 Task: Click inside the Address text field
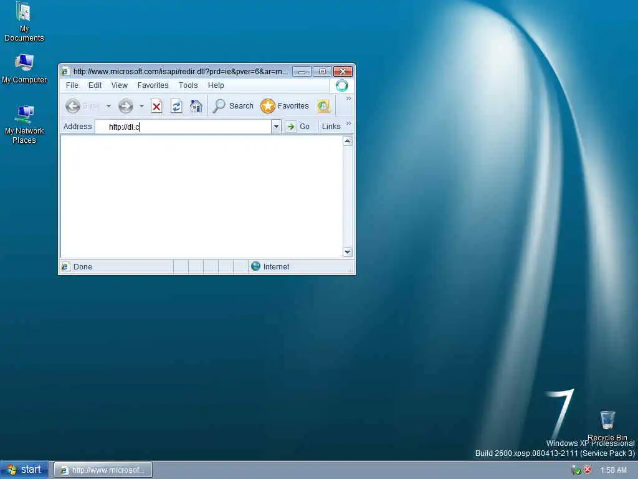tap(183, 127)
